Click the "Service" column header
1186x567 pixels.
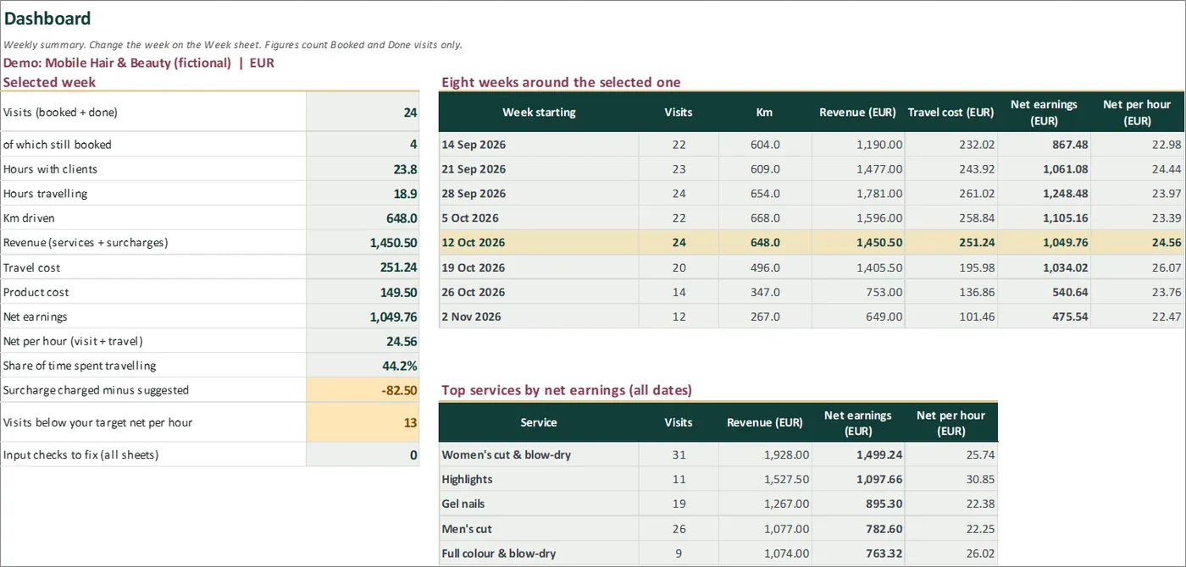tap(539, 422)
